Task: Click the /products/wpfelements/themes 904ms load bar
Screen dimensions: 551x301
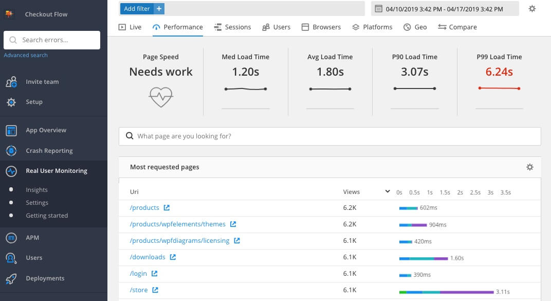Action: pos(413,225)
